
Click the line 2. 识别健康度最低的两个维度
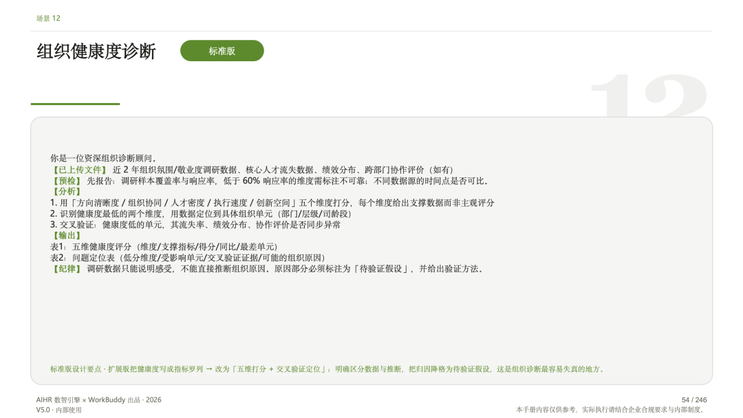coord(200,214)
